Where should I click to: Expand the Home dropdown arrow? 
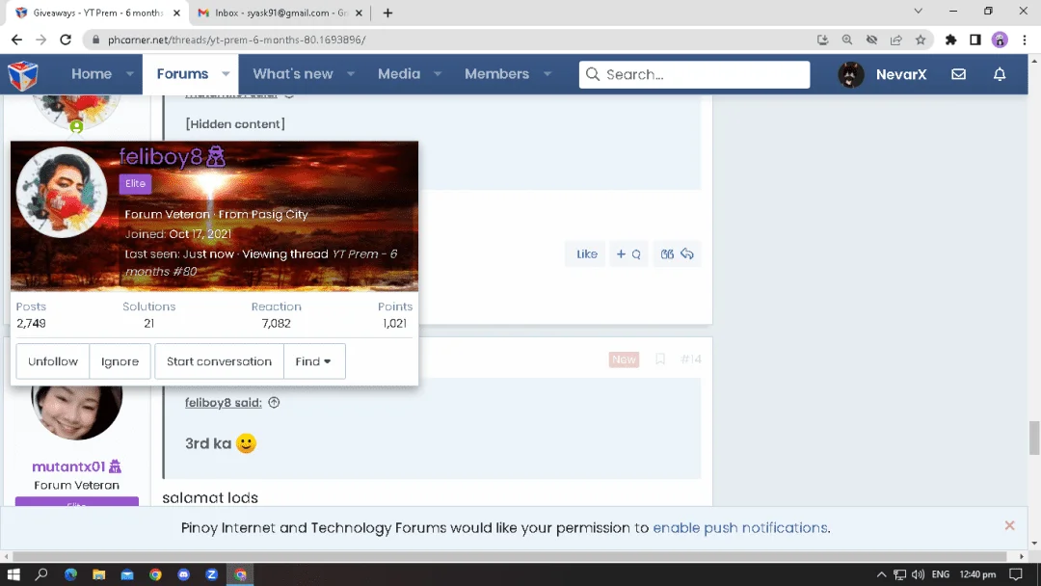click(x=130, y=74)
